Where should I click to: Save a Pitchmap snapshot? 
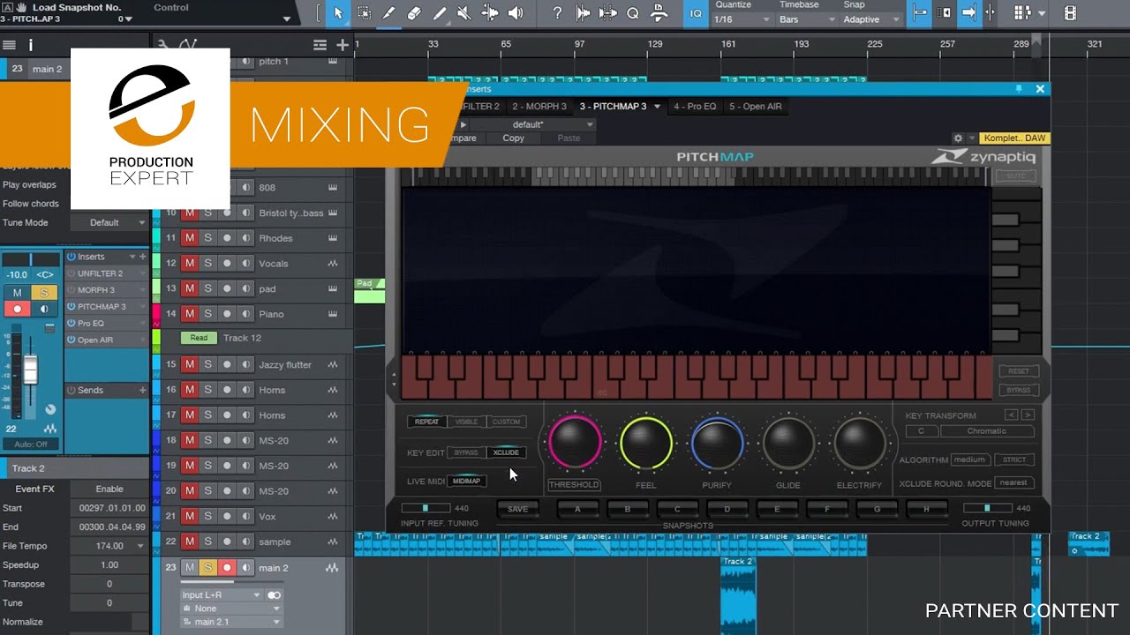coord(518,509)
